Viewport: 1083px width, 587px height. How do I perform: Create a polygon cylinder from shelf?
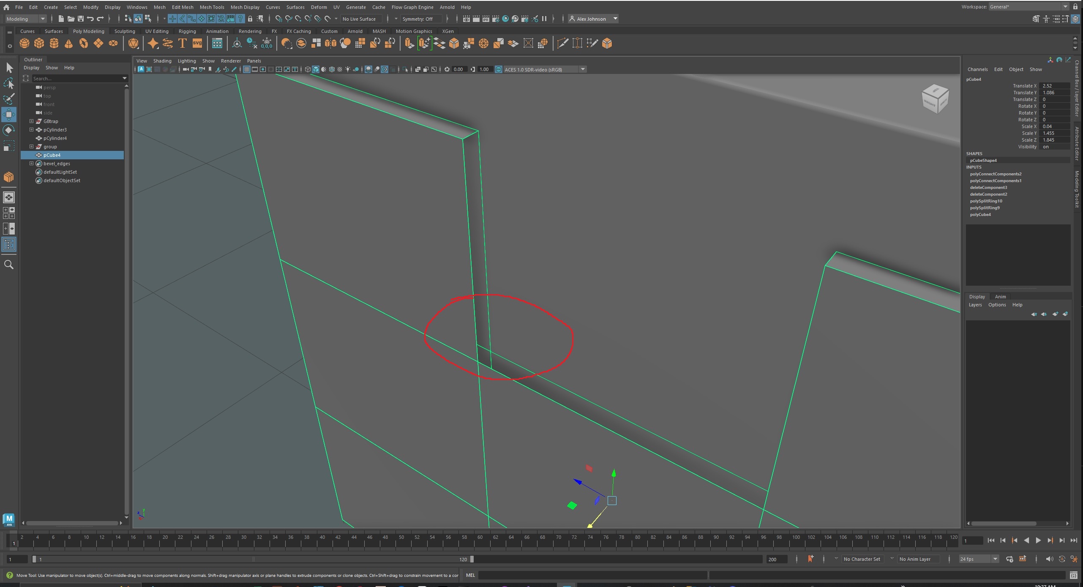(x=54, y=43)
